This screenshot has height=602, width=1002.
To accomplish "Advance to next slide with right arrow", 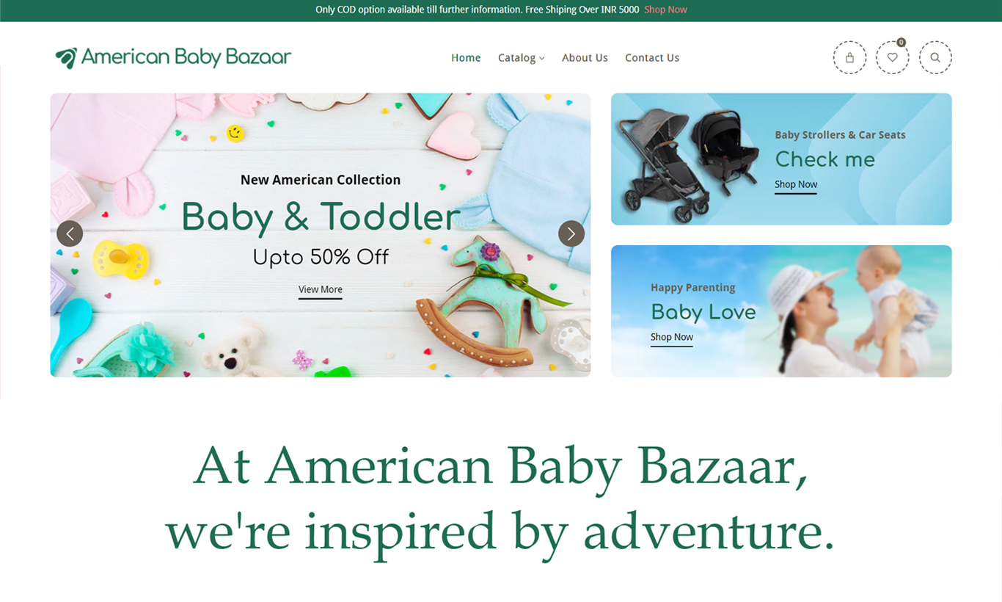I will 571,233.
